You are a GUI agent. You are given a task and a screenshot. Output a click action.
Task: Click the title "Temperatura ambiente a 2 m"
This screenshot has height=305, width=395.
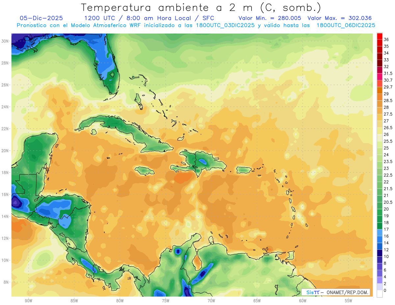point(166,7)
